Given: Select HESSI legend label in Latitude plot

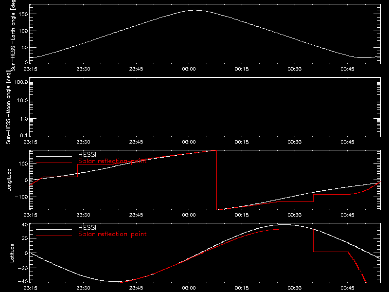Looking at the screenshot, I should coord(87,227).
